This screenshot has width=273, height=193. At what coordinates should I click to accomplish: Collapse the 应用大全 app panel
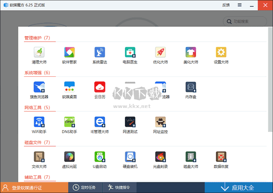(x=239, y=187)
